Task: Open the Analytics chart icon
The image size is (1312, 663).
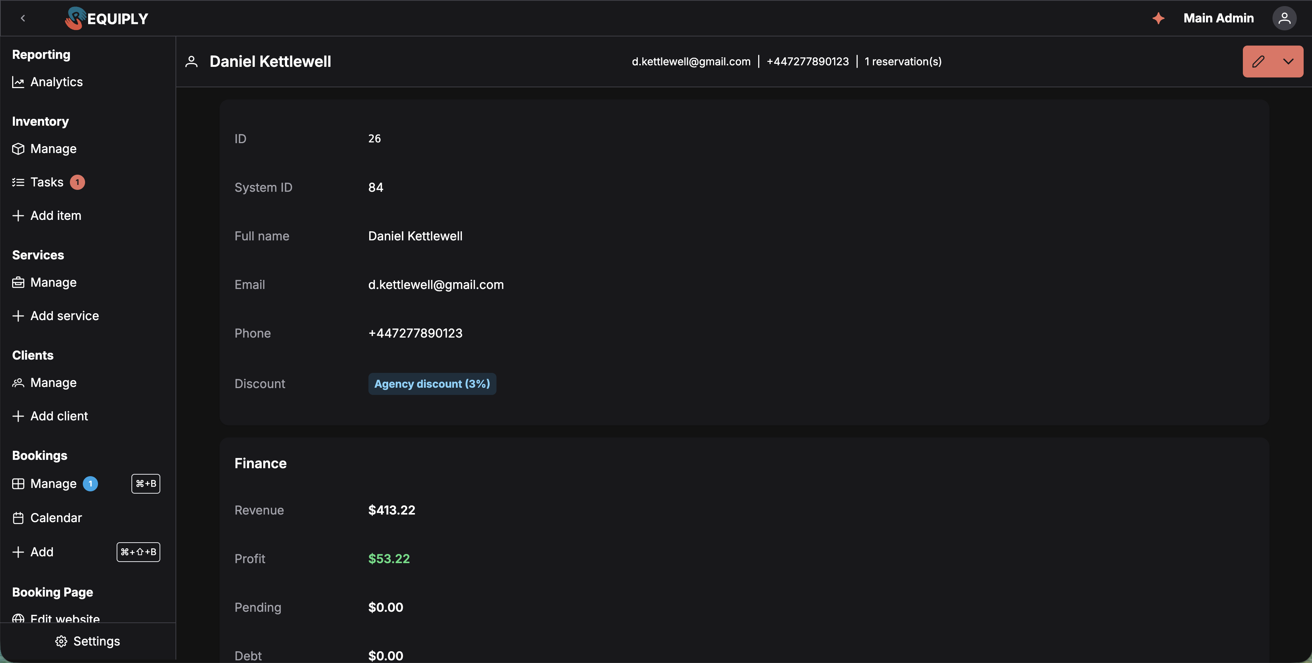Action: 18,82
